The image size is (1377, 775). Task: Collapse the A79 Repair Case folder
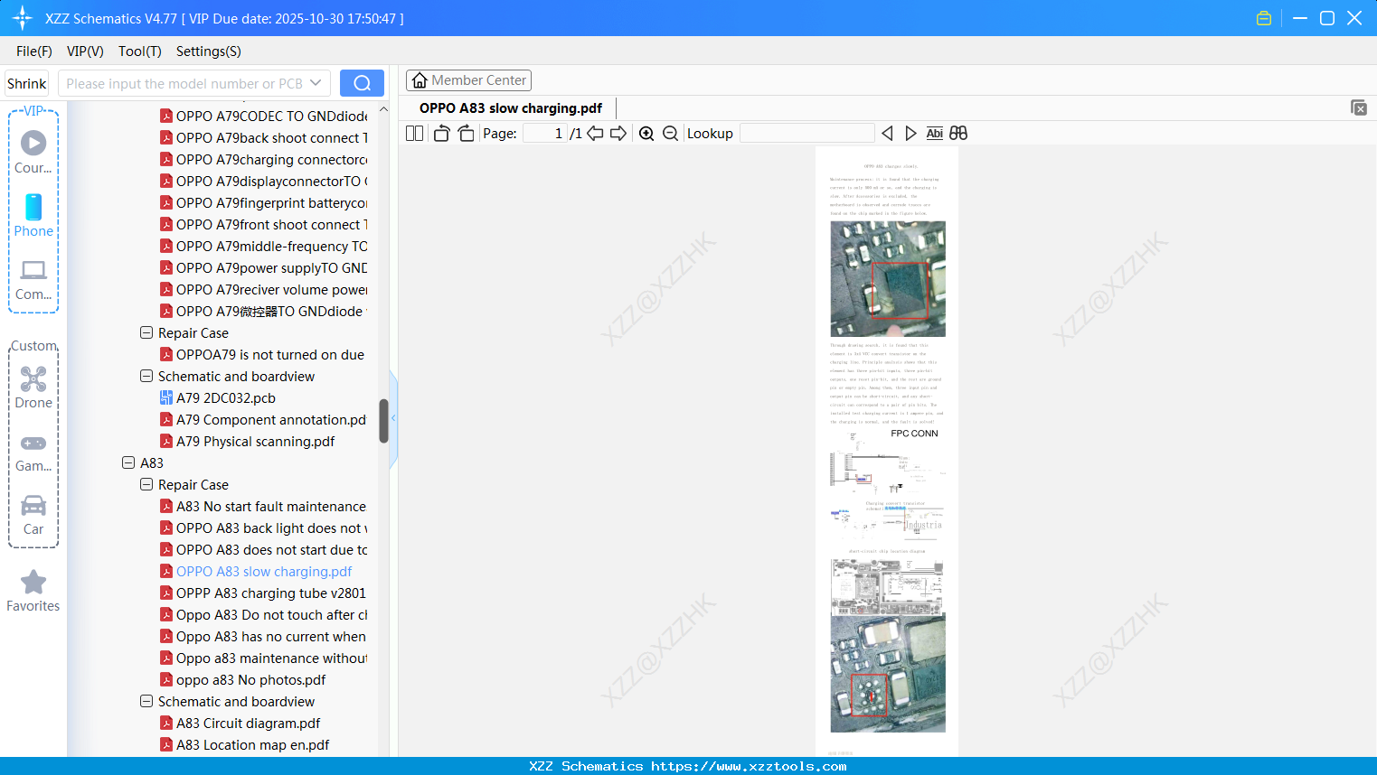[146, 332]
